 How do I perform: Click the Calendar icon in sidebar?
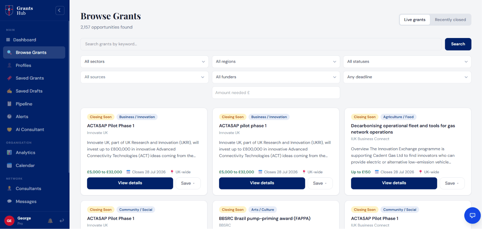point(10,165)
